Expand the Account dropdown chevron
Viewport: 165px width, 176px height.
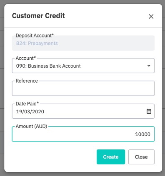click(149, 66)
